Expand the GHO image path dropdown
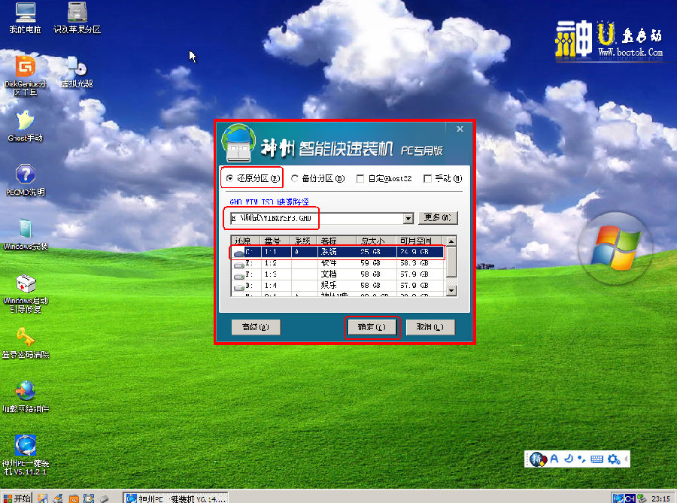 (408, 218)
